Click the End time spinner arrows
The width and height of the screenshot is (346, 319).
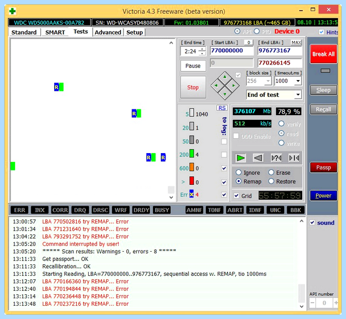202,51
